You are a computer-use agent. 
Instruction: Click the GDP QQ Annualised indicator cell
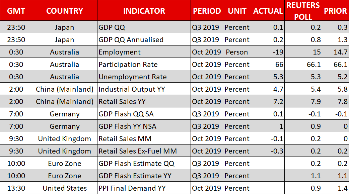(131, 40)
